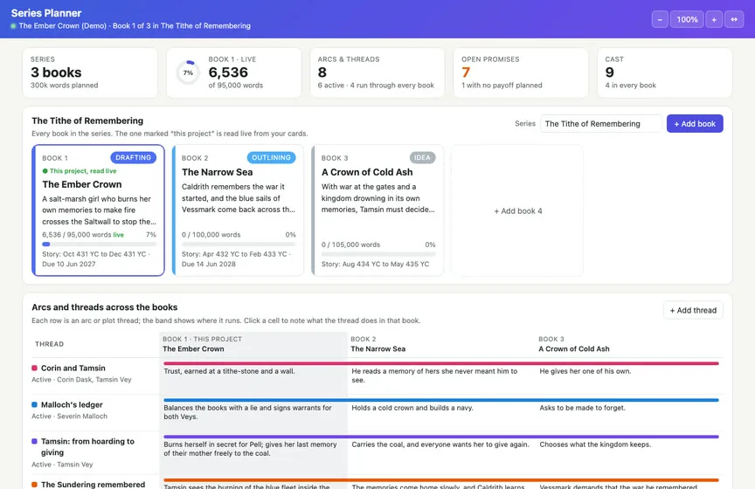The height and width of the screenshot is (489, 755).
Task: Select the Corin and Tamsin thread name
Action: (73, 368)
